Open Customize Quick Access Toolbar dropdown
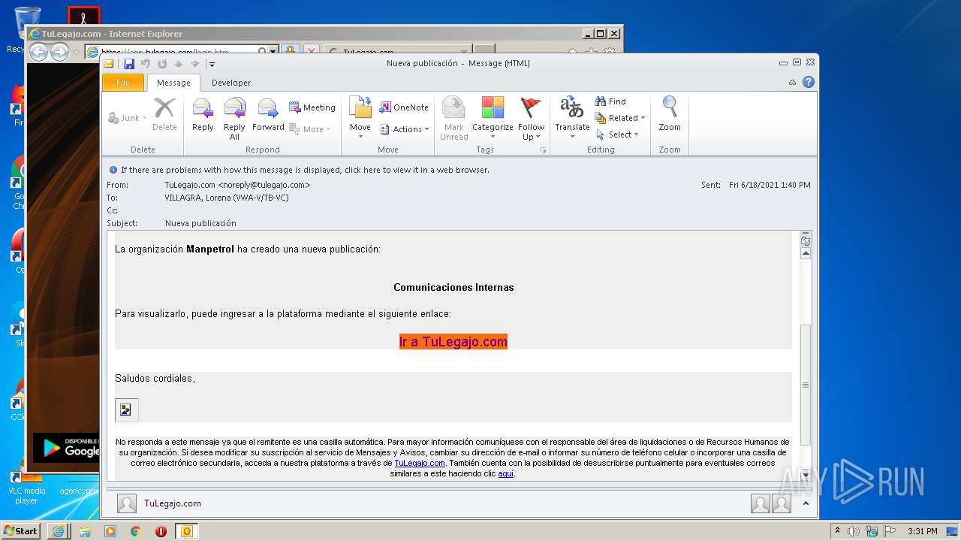This screenshot has width=961, height=541. tap(212, 65)
